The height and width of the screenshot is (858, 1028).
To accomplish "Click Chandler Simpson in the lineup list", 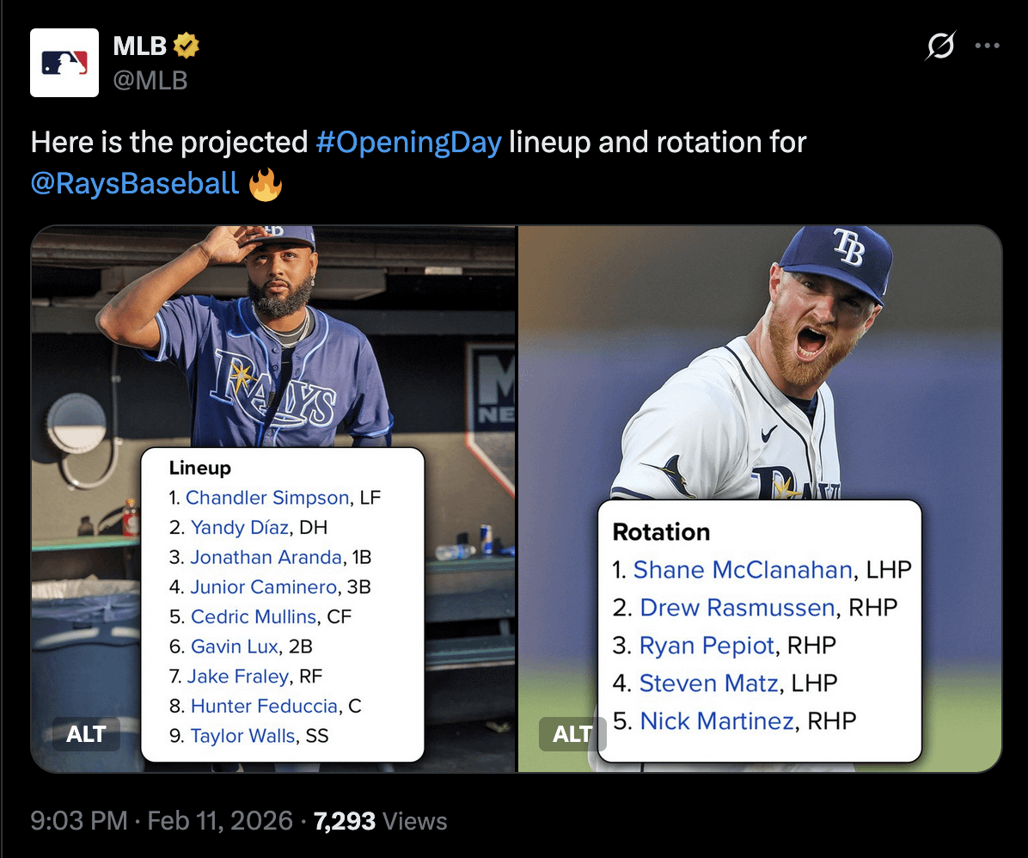I will point(266,498).
